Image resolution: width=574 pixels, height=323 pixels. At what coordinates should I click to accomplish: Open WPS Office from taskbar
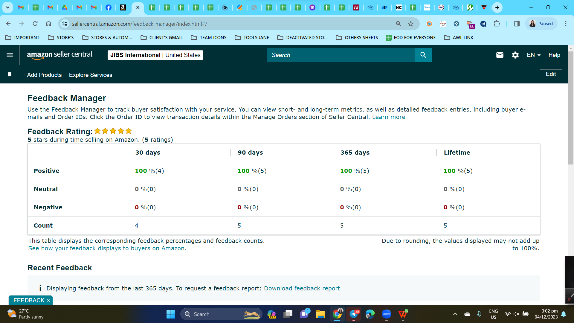coord(403,314)
